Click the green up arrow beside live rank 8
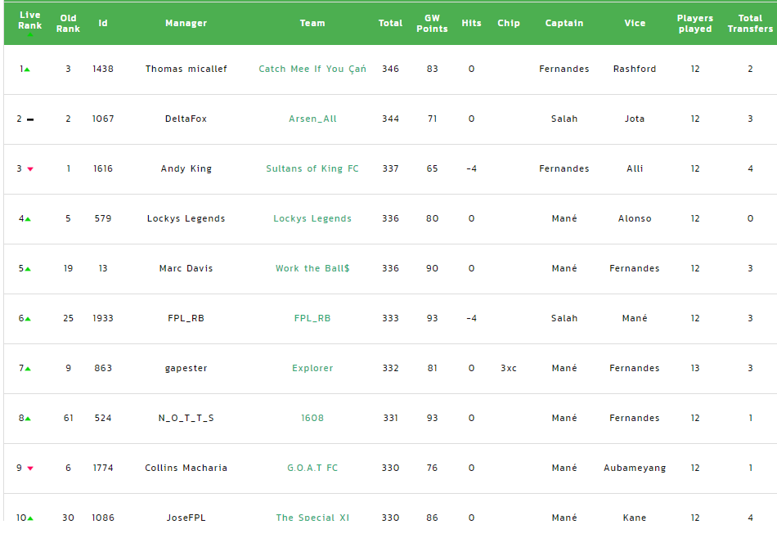Viewport: 777px width, 538px height. (x=28, y=419)
